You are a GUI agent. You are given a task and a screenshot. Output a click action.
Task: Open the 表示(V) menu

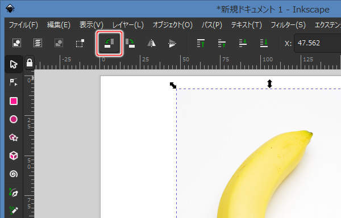point(92,25)
